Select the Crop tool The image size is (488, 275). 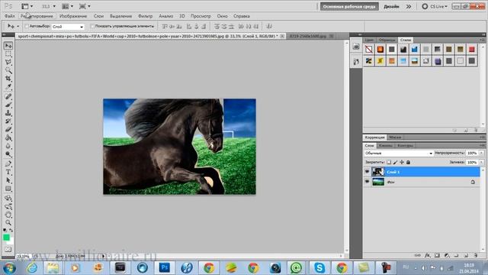[x=8, y=78]
